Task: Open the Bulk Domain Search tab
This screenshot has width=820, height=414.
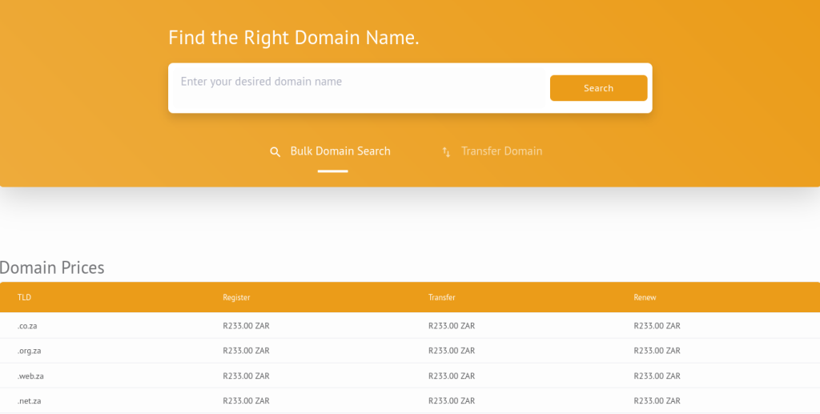Action: click(331, 151)
